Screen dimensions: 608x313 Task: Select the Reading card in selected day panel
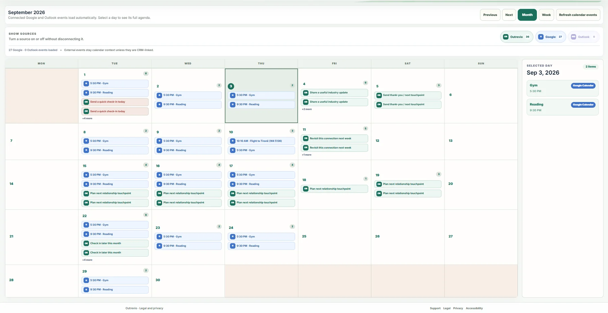pyautogui.click(x=562, y=107)
